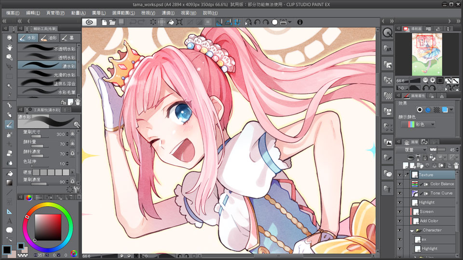
Task: Select the Hand (move canvas) tool
Action: 9,47
